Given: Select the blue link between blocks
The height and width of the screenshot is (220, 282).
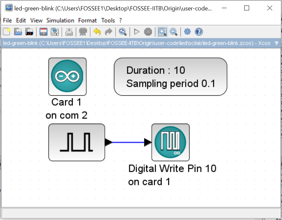Looking at the screenshot, I should (128, 142).
